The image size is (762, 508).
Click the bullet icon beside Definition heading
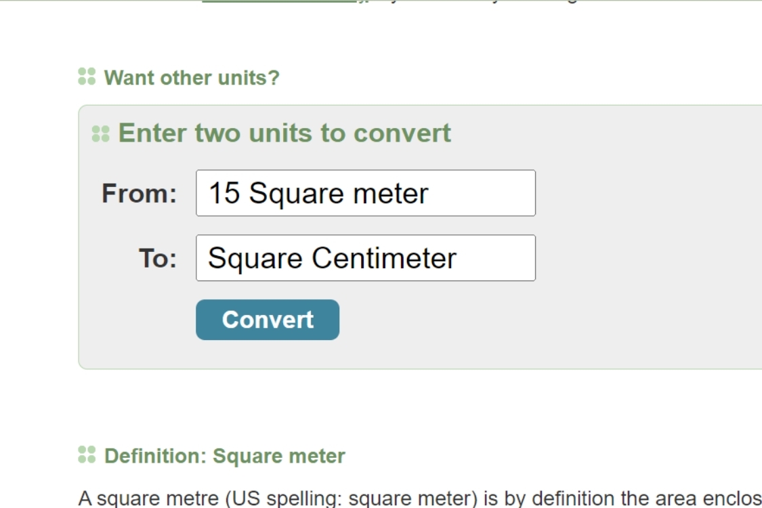tap(87, 455)
